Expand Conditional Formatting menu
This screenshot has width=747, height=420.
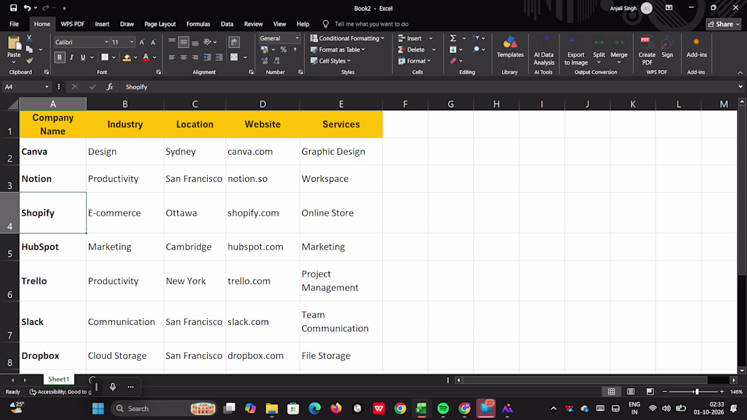coord(347,38)
